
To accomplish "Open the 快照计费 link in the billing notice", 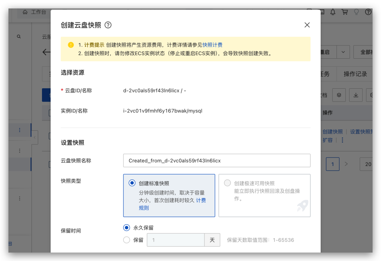I will pos(213,45).
